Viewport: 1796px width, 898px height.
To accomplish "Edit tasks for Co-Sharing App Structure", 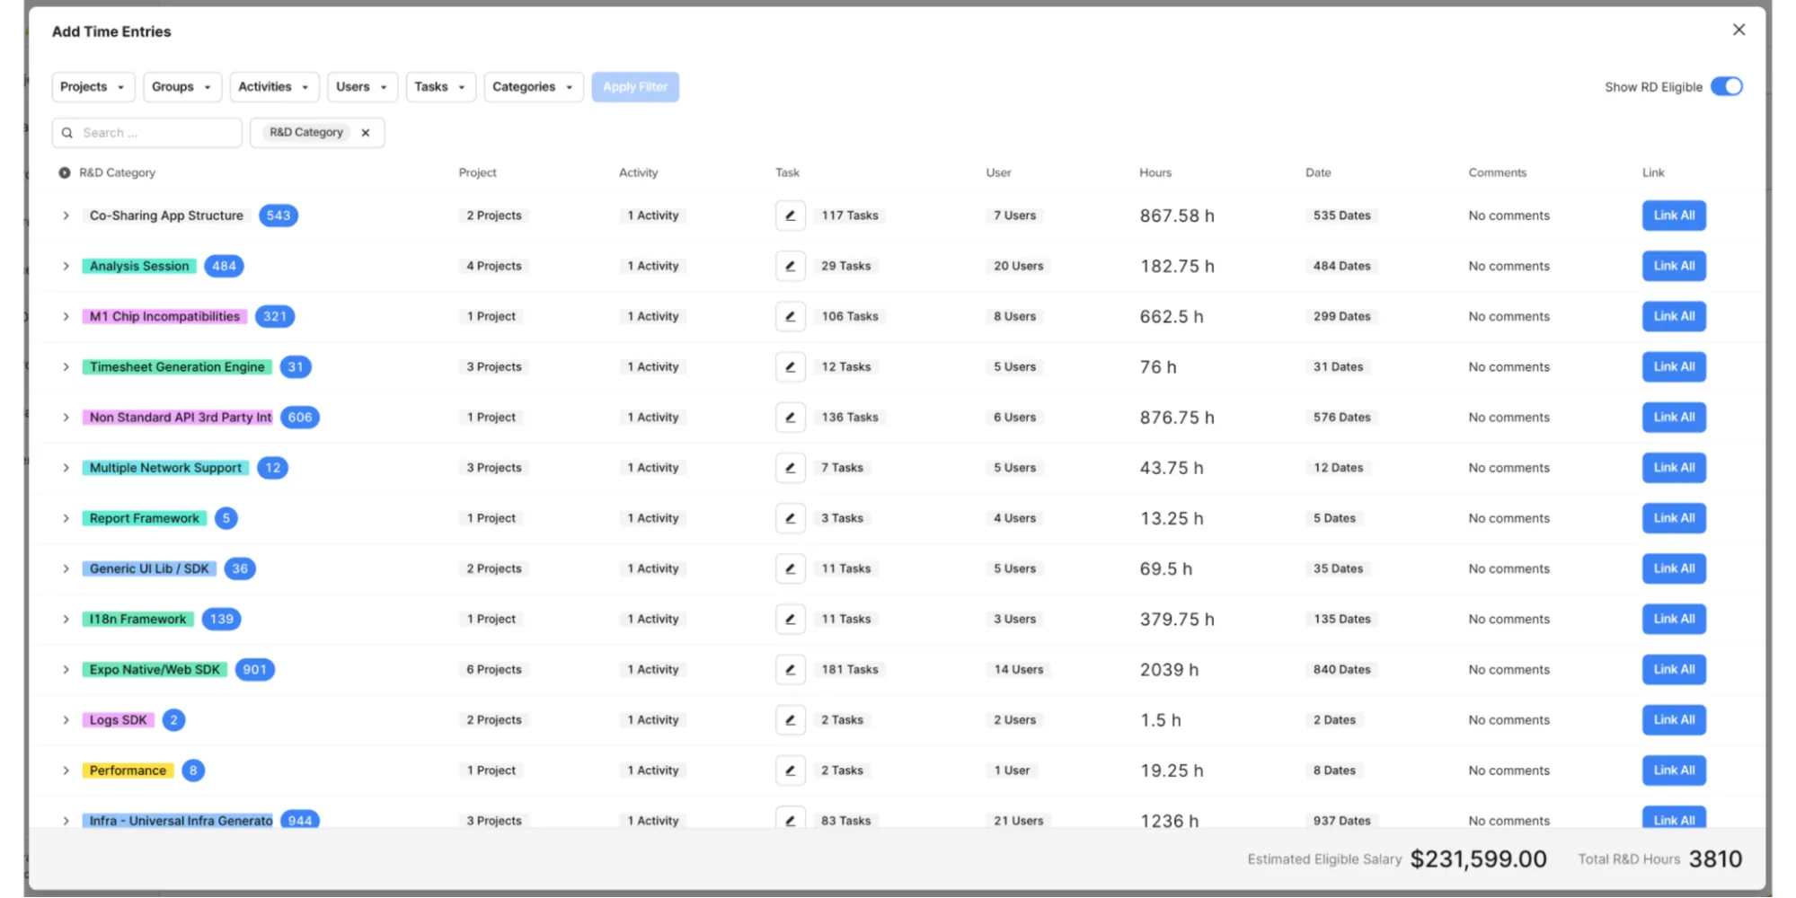I will [791, 216].
